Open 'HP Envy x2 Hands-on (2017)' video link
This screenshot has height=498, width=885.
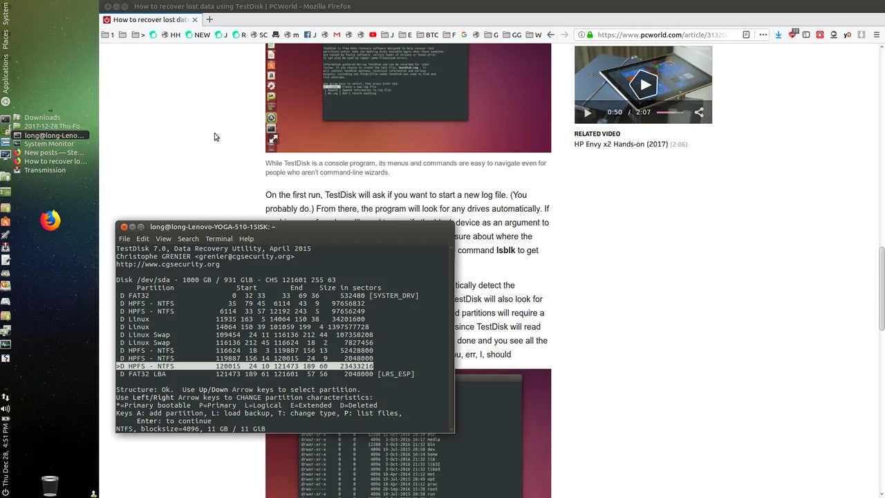(x=621, y=145)
